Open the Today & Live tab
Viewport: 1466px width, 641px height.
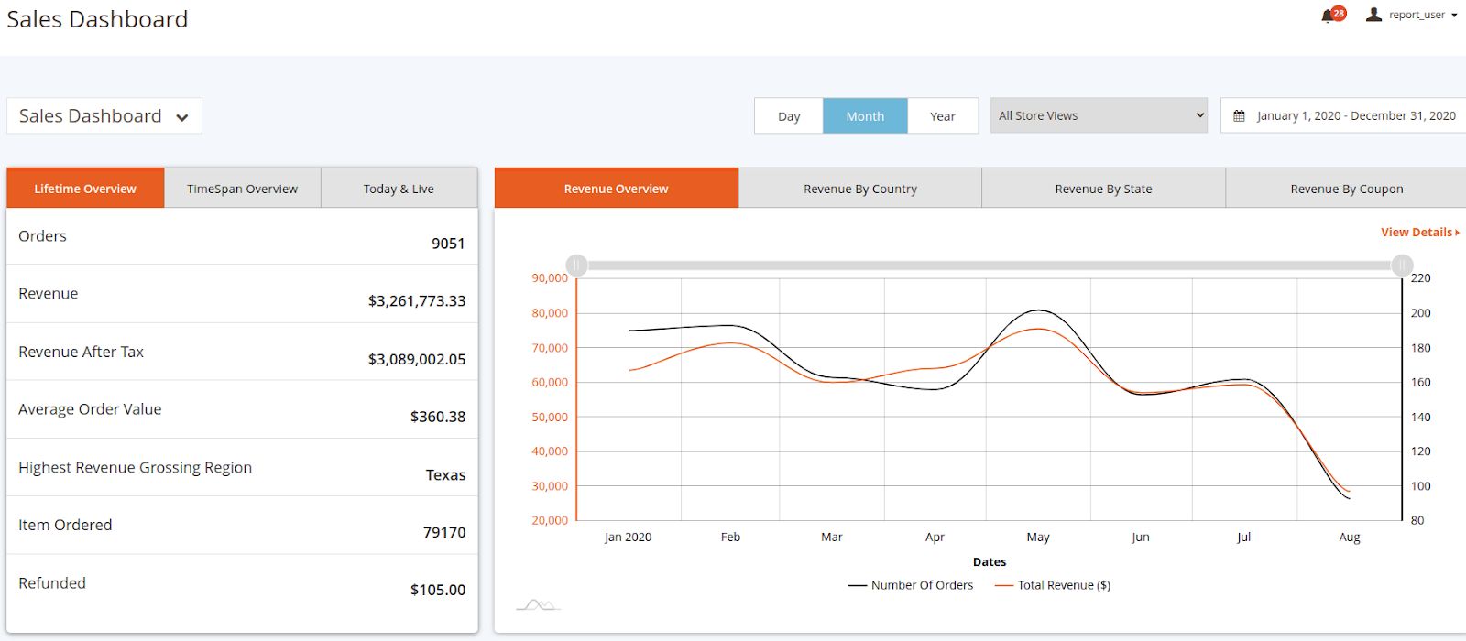point(399,189)
